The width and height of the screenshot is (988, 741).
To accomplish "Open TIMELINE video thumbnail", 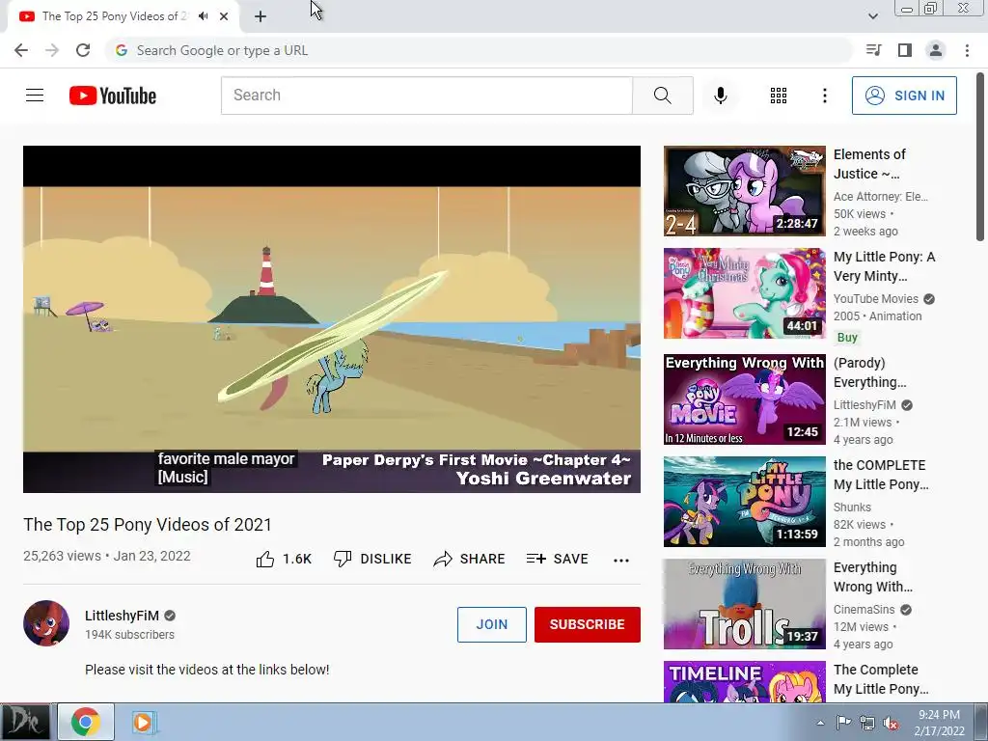I will tap(745, 682).
